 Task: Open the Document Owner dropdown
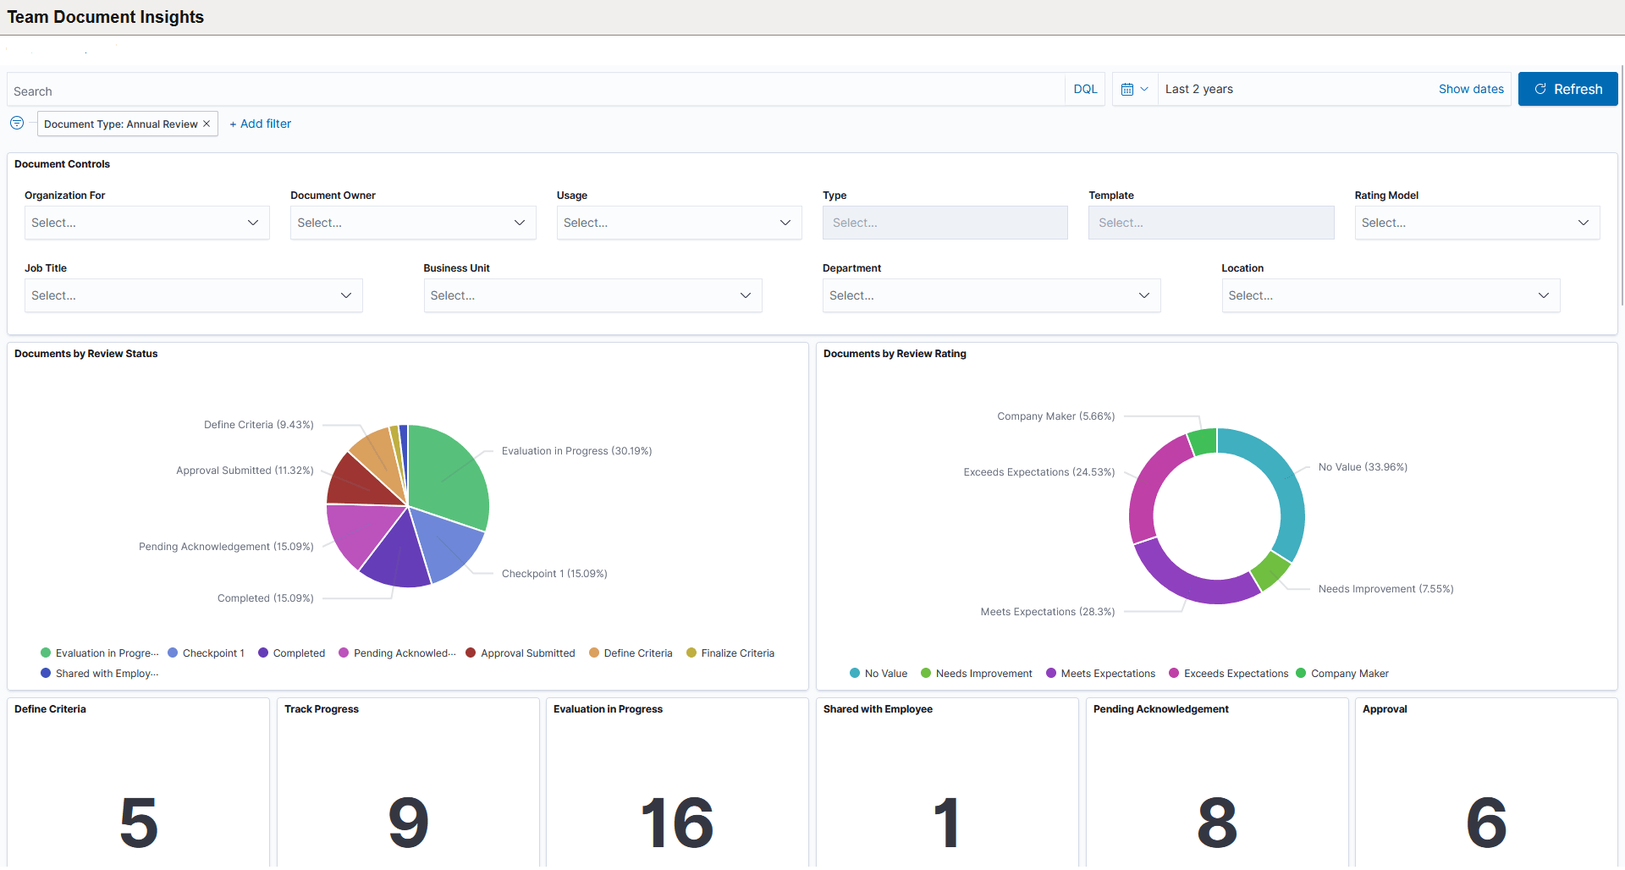coord(412,223)
